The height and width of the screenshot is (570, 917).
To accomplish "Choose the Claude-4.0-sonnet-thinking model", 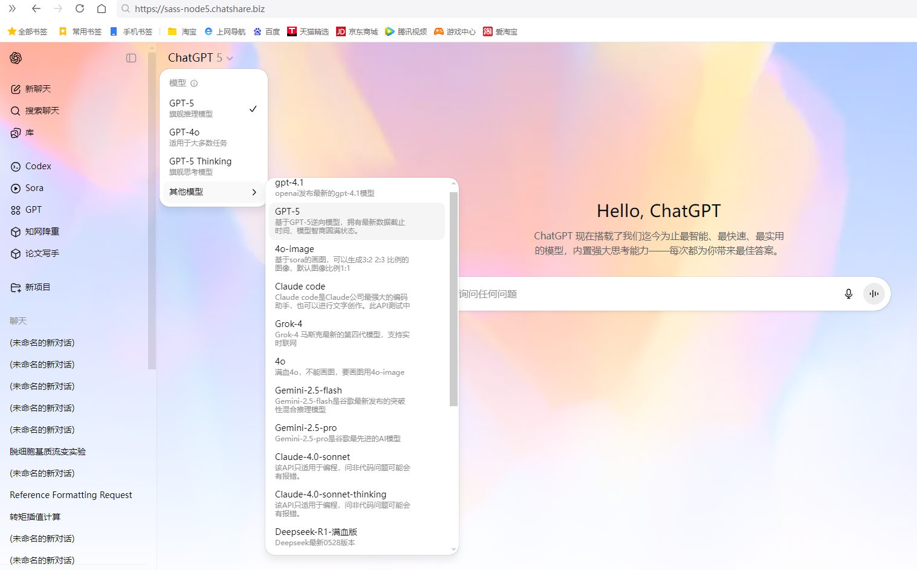I will point(357,504).
